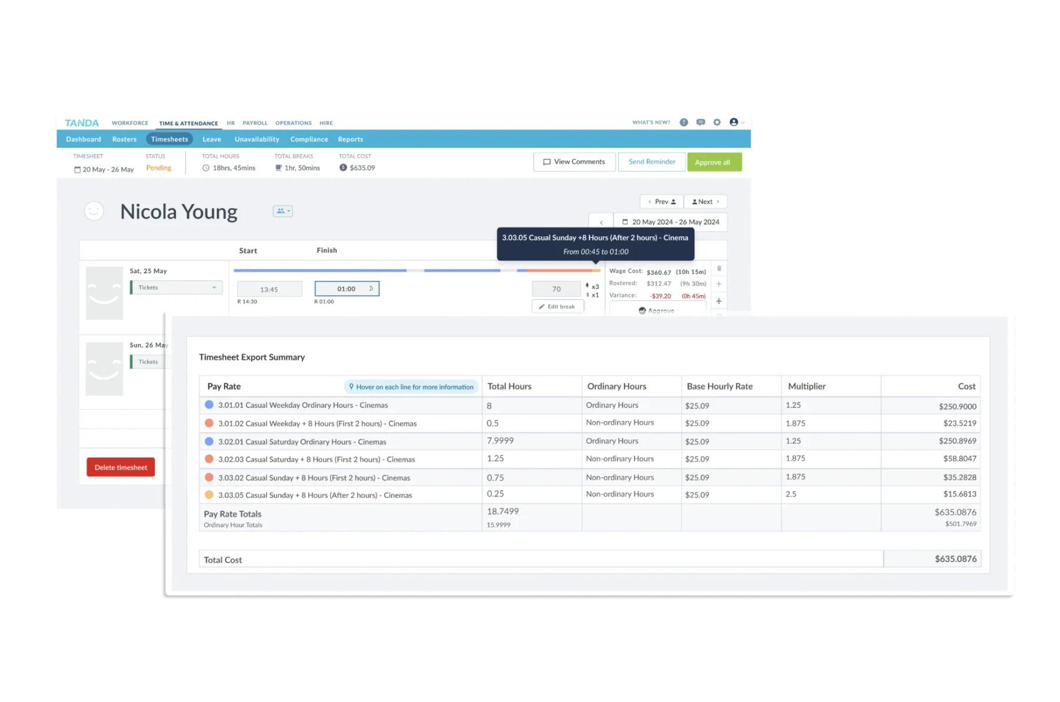The width and height of the screenshot is (1060, 702).
Task: Open the Operations menu
Action: point(293,123)
